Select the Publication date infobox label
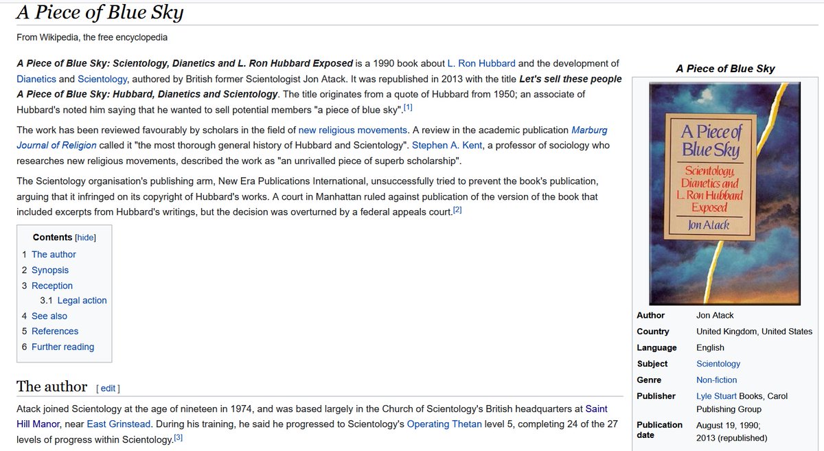Viewport: 824px width, 451px height. point(660,430)
